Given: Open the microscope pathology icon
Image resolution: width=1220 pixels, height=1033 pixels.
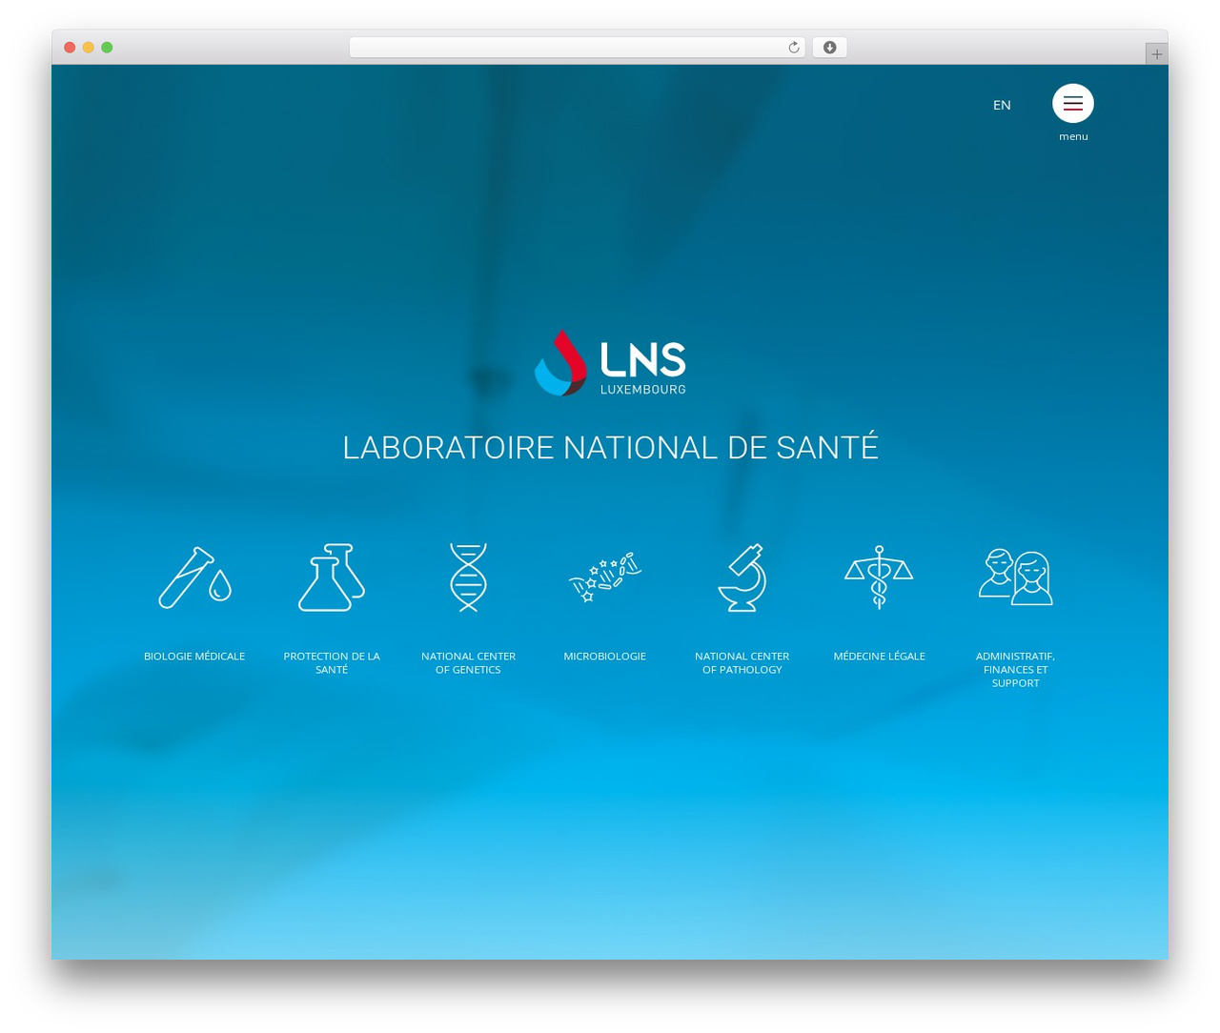Looking at the screenshot, I should [742, 577].
